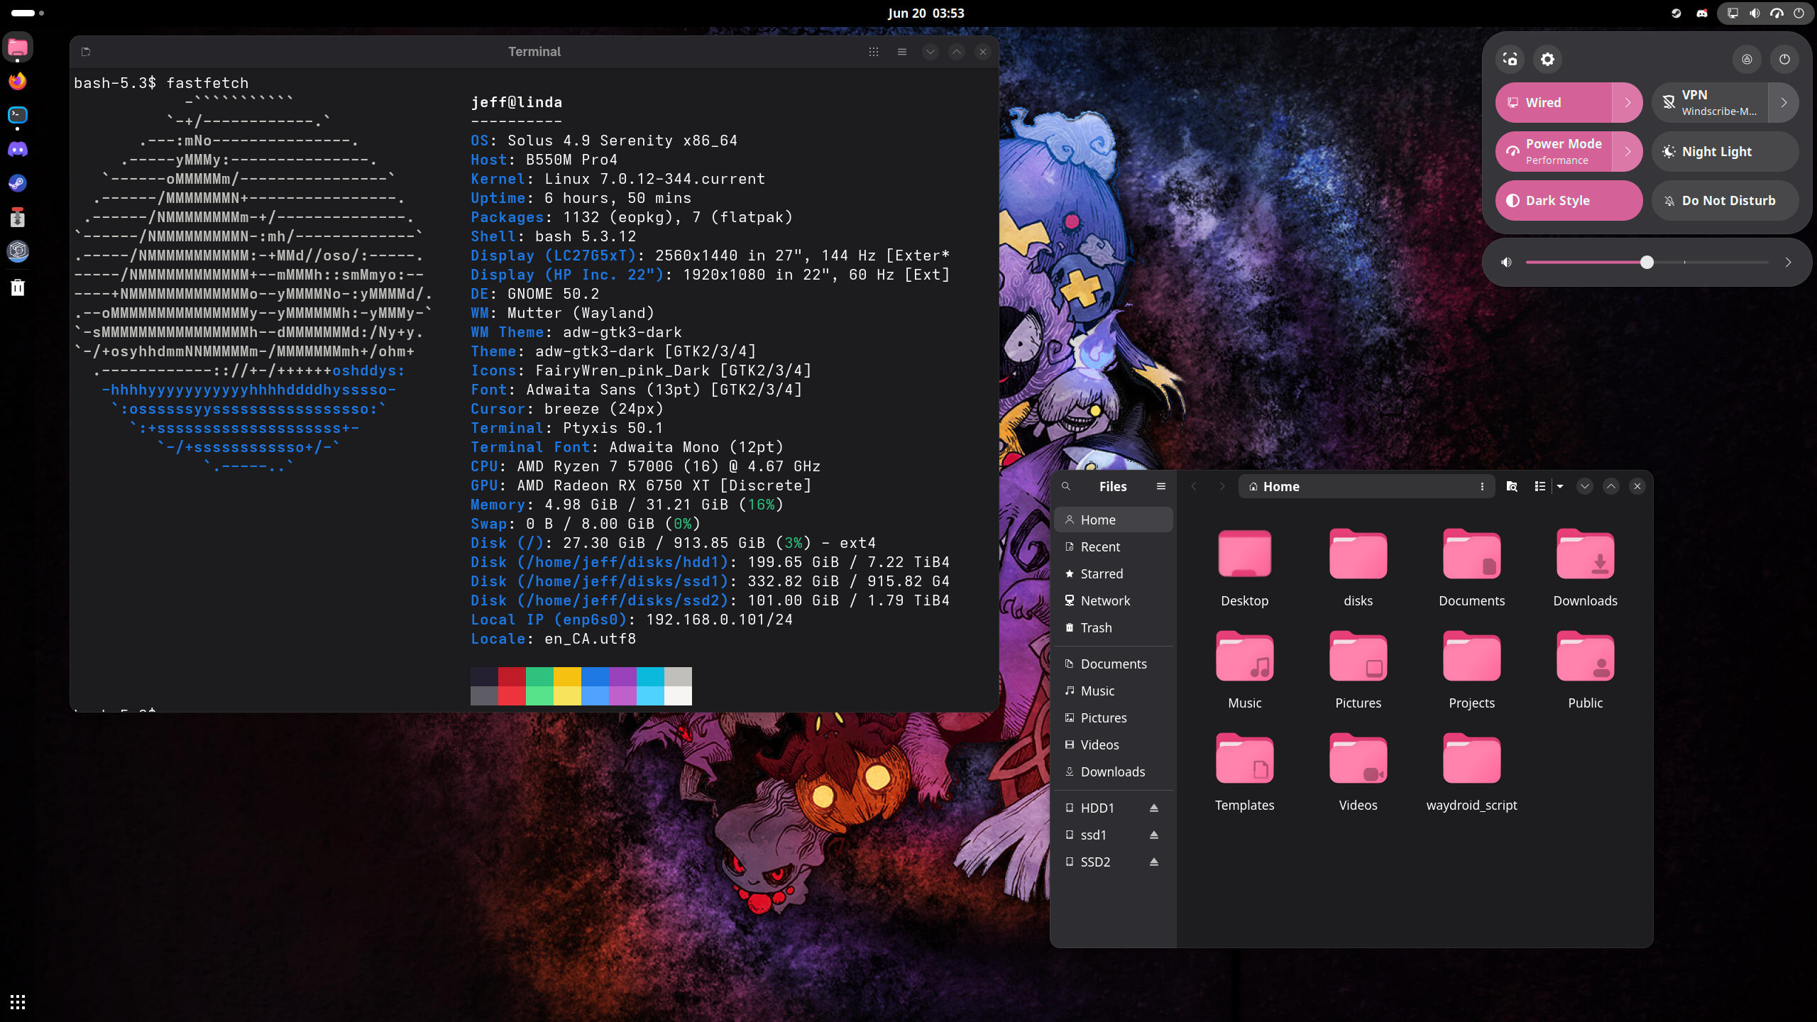Eject the ssd1 drive
This screenshot has height=1022, width=1817.
[1154, 835]
